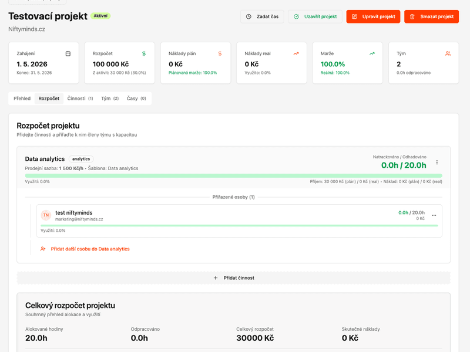
Task: Click the Reálná: 100.0% text
Action: point(335,73)
